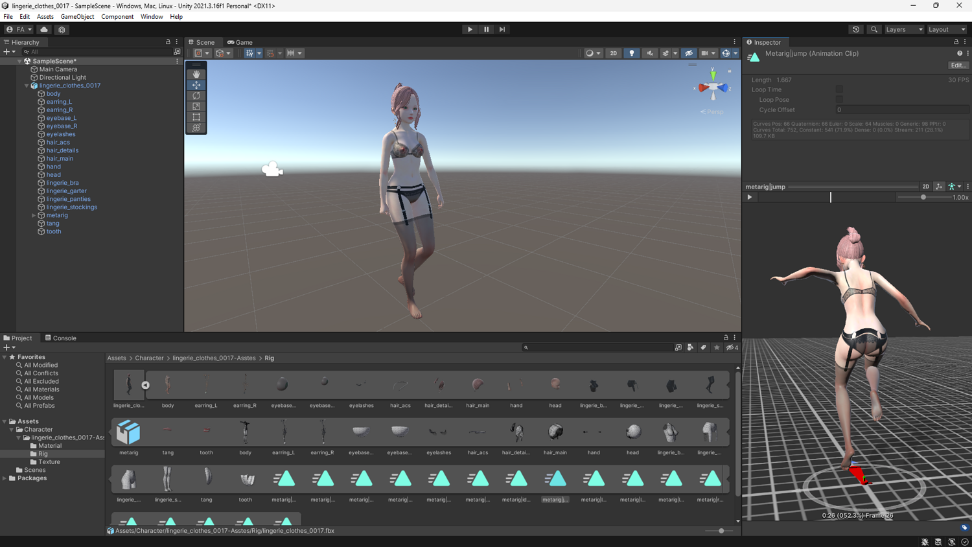The width and height of the screenshot is (972, 547).
Task: Open the draw mode shading dropdown
Action: point(593,53)
